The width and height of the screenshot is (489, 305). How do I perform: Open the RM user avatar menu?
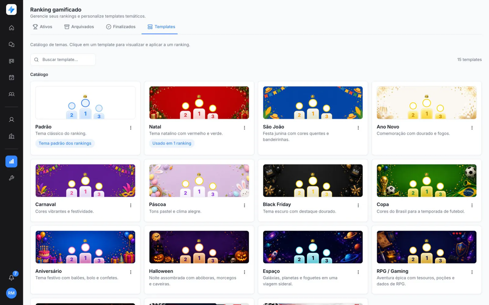tap(11, 293)
